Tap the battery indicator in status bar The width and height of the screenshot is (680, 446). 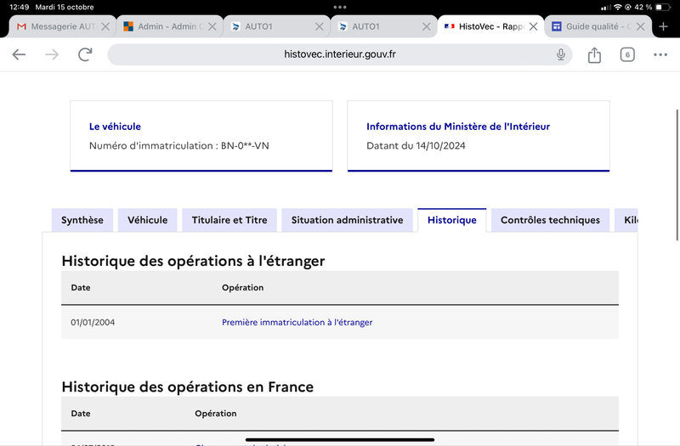point(663,7)
